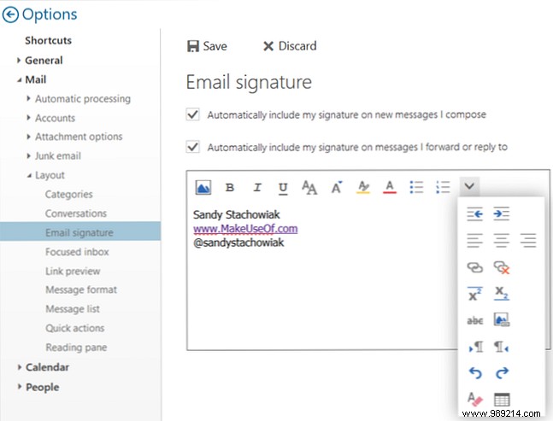Open font color picker
Viewport: 553px width, 421px height.
(390, 187)
